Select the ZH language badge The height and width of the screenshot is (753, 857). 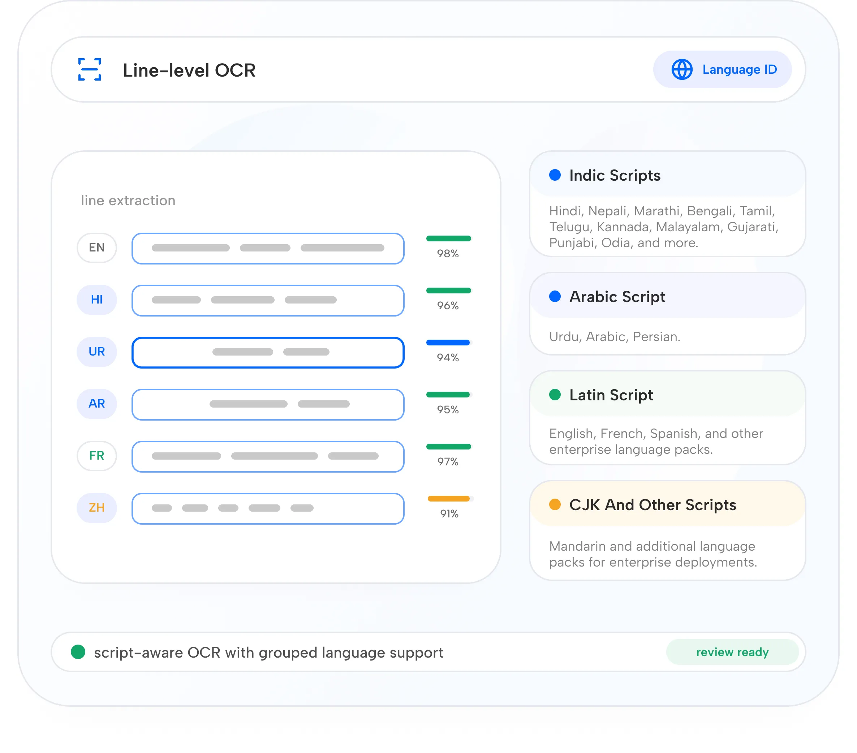[x=97, y=508]
